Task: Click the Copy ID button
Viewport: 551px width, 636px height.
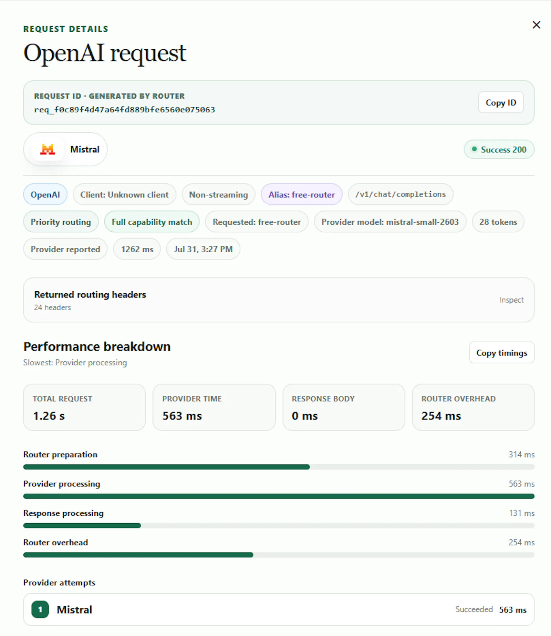Action: pyautogui.click(x=501, y=102)
